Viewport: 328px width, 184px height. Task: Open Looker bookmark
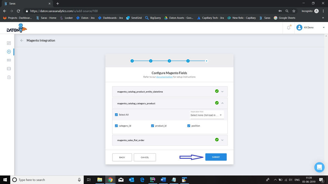tap(66, 18)
